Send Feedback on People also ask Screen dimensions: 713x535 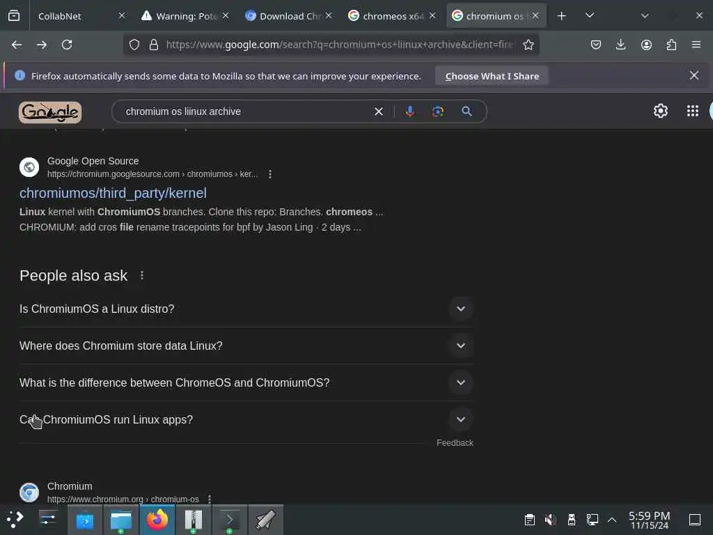pos(455,442)
